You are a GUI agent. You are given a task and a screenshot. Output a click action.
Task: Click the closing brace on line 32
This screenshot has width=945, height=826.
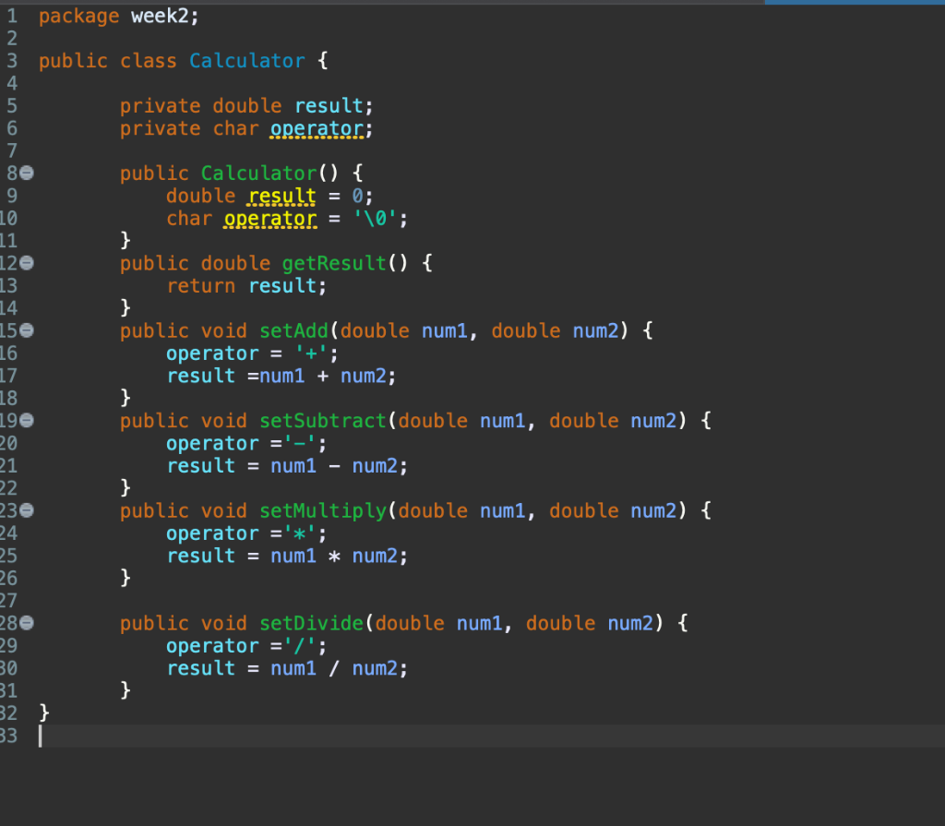42,712
